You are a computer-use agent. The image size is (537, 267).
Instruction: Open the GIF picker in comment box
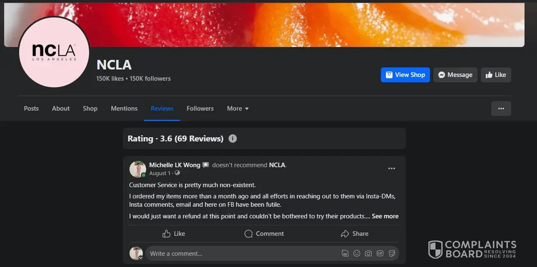(x=380, y=253)
